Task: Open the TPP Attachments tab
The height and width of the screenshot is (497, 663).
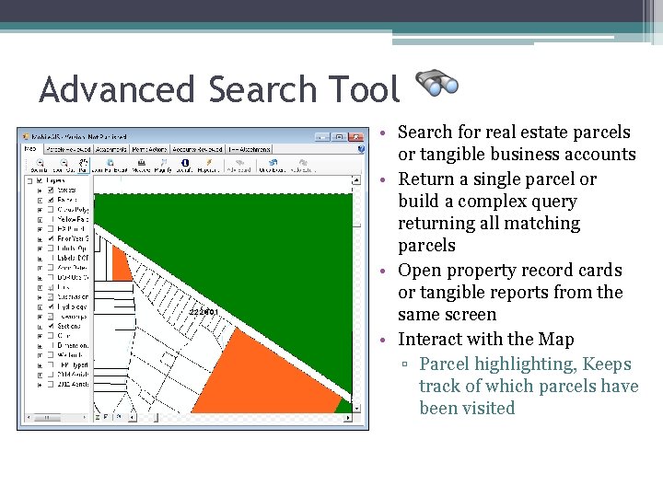Action: coord(249,149)
